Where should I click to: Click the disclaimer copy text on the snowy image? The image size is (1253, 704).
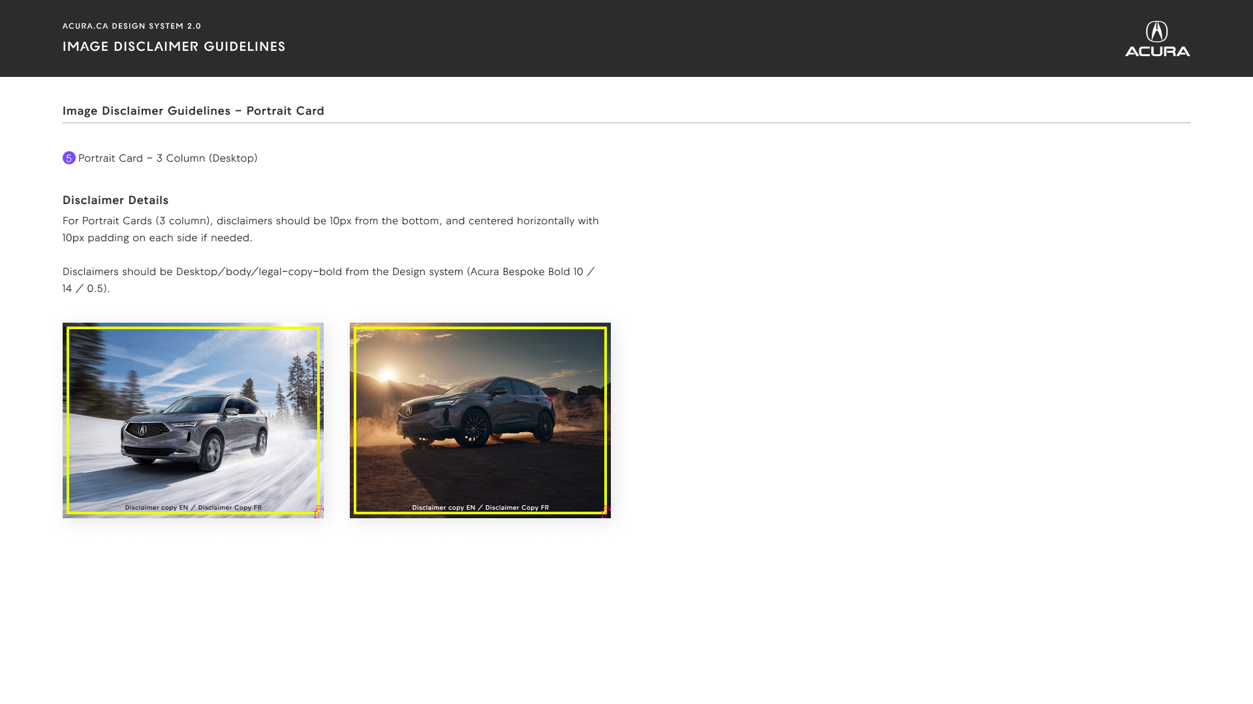(x=193, y=507)
